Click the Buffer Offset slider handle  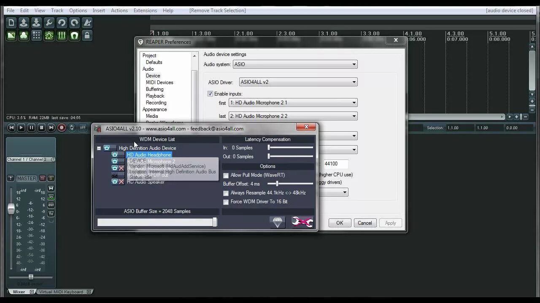click(277, 184)
